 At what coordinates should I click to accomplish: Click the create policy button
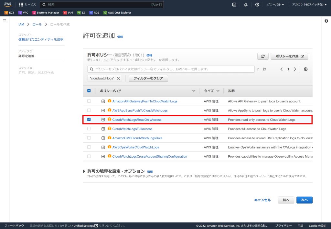point(289,56)
